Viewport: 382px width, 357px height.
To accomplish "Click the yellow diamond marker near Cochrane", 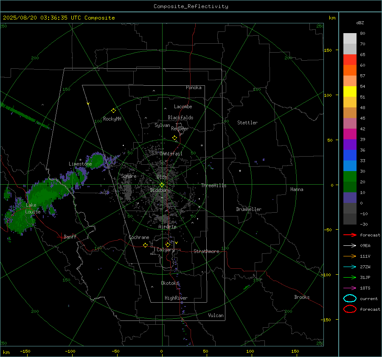I will [x=145, y=245].
